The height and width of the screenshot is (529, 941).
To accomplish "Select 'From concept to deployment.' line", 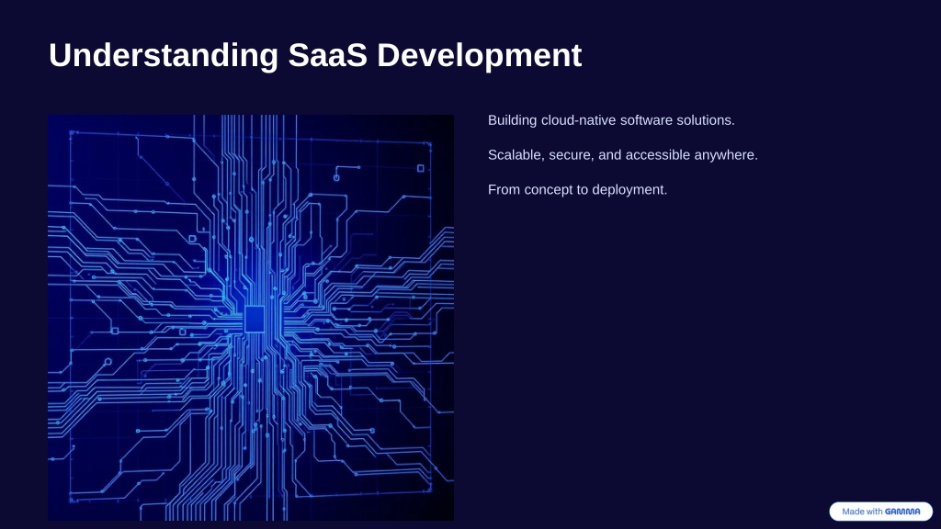I will pos(577,189).
